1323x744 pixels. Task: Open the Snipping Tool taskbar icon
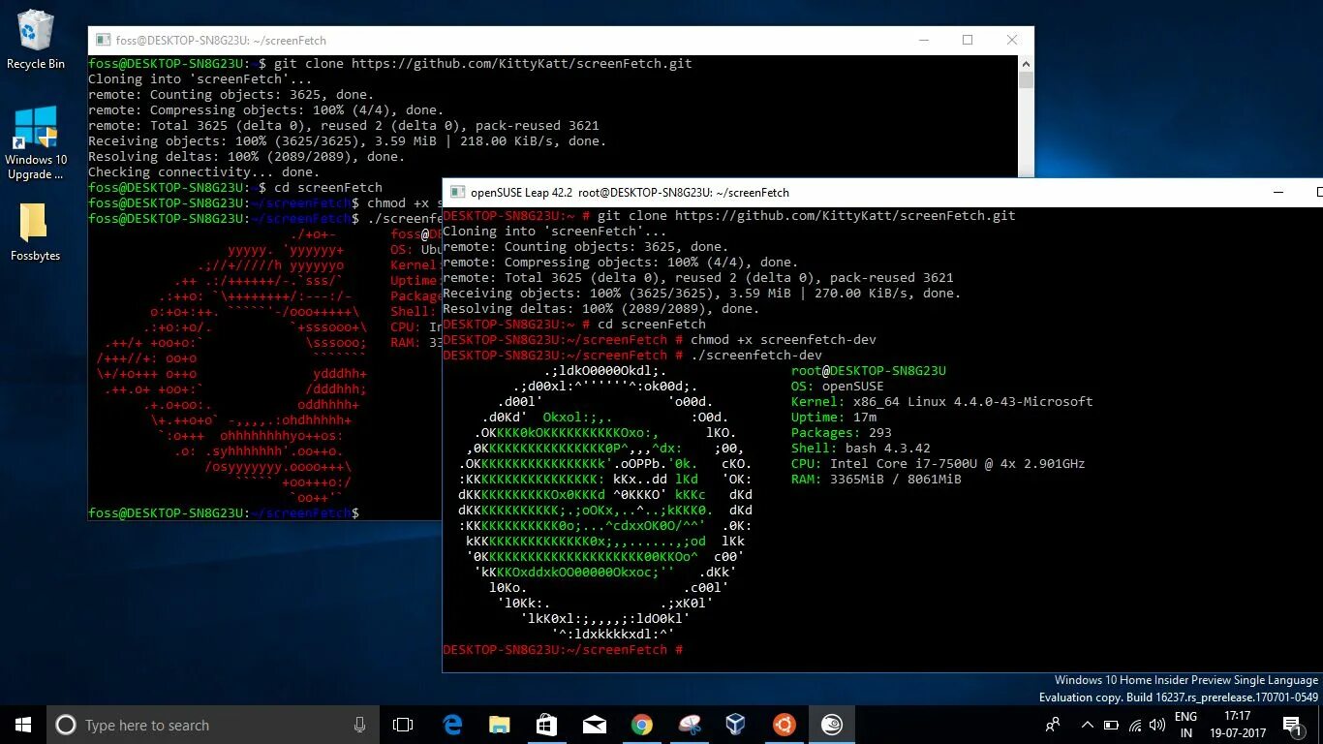pyautogui.click(x=689, y=725)
